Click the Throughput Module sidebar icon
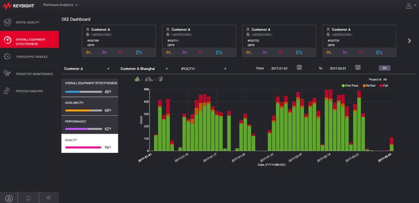 click(7, 57)
